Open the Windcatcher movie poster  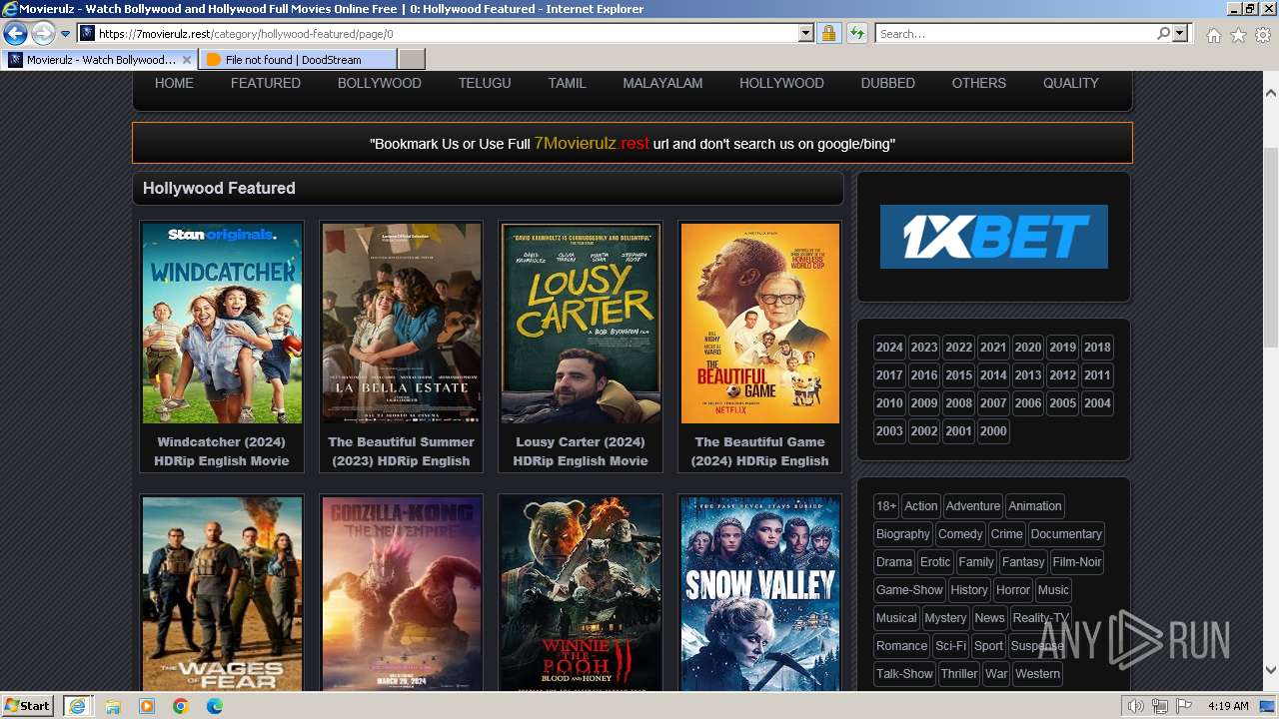pos(222,324)
